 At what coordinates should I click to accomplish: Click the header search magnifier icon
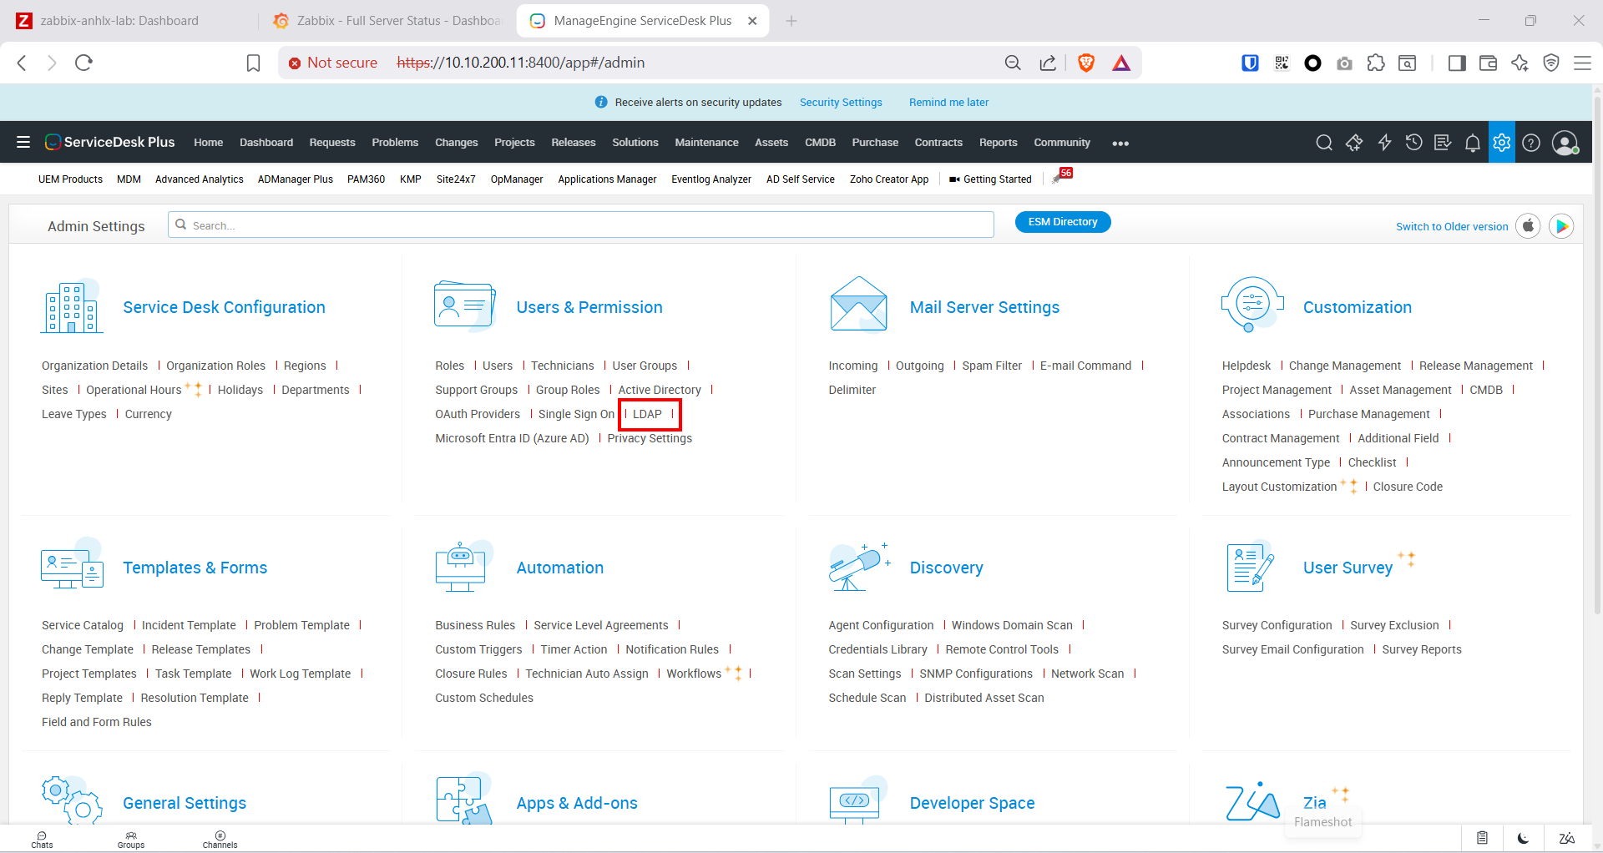pos(1323,143)
